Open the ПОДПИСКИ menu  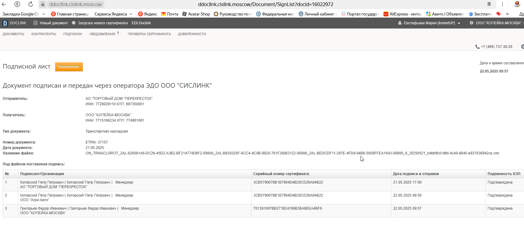[x=73, y=34]
